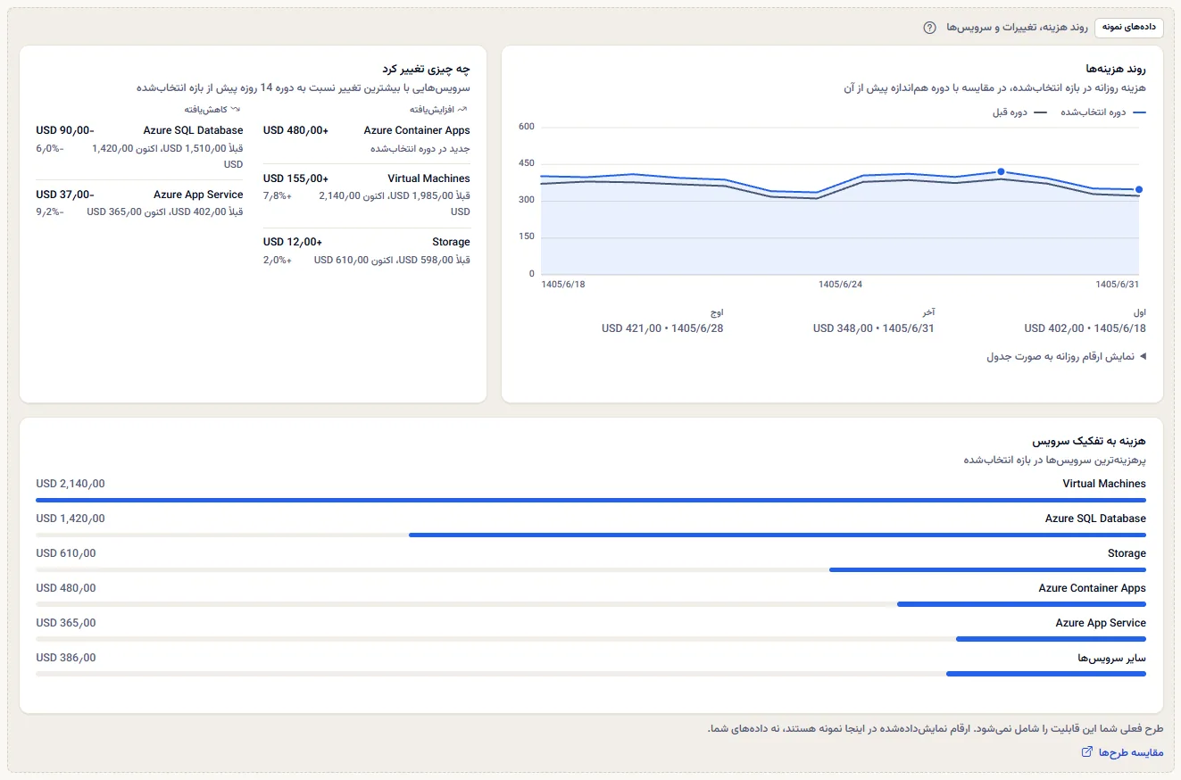
Task: Click the "600" value on the chart axis
Action: coord(526,127)
